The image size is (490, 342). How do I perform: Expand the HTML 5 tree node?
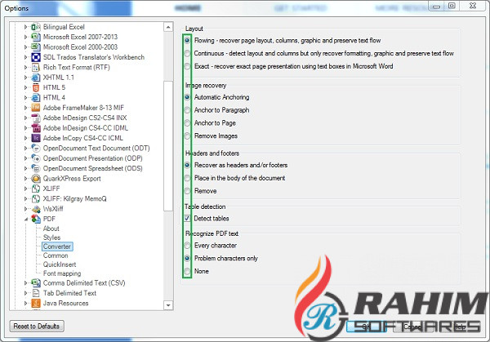[x=25, y=88]
